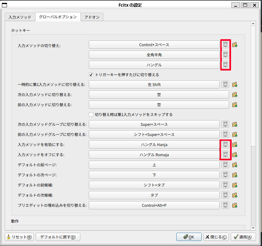Add another hotkey next to Control+スペース
Viewport: 262px width, 246px height.
[235, 45]
